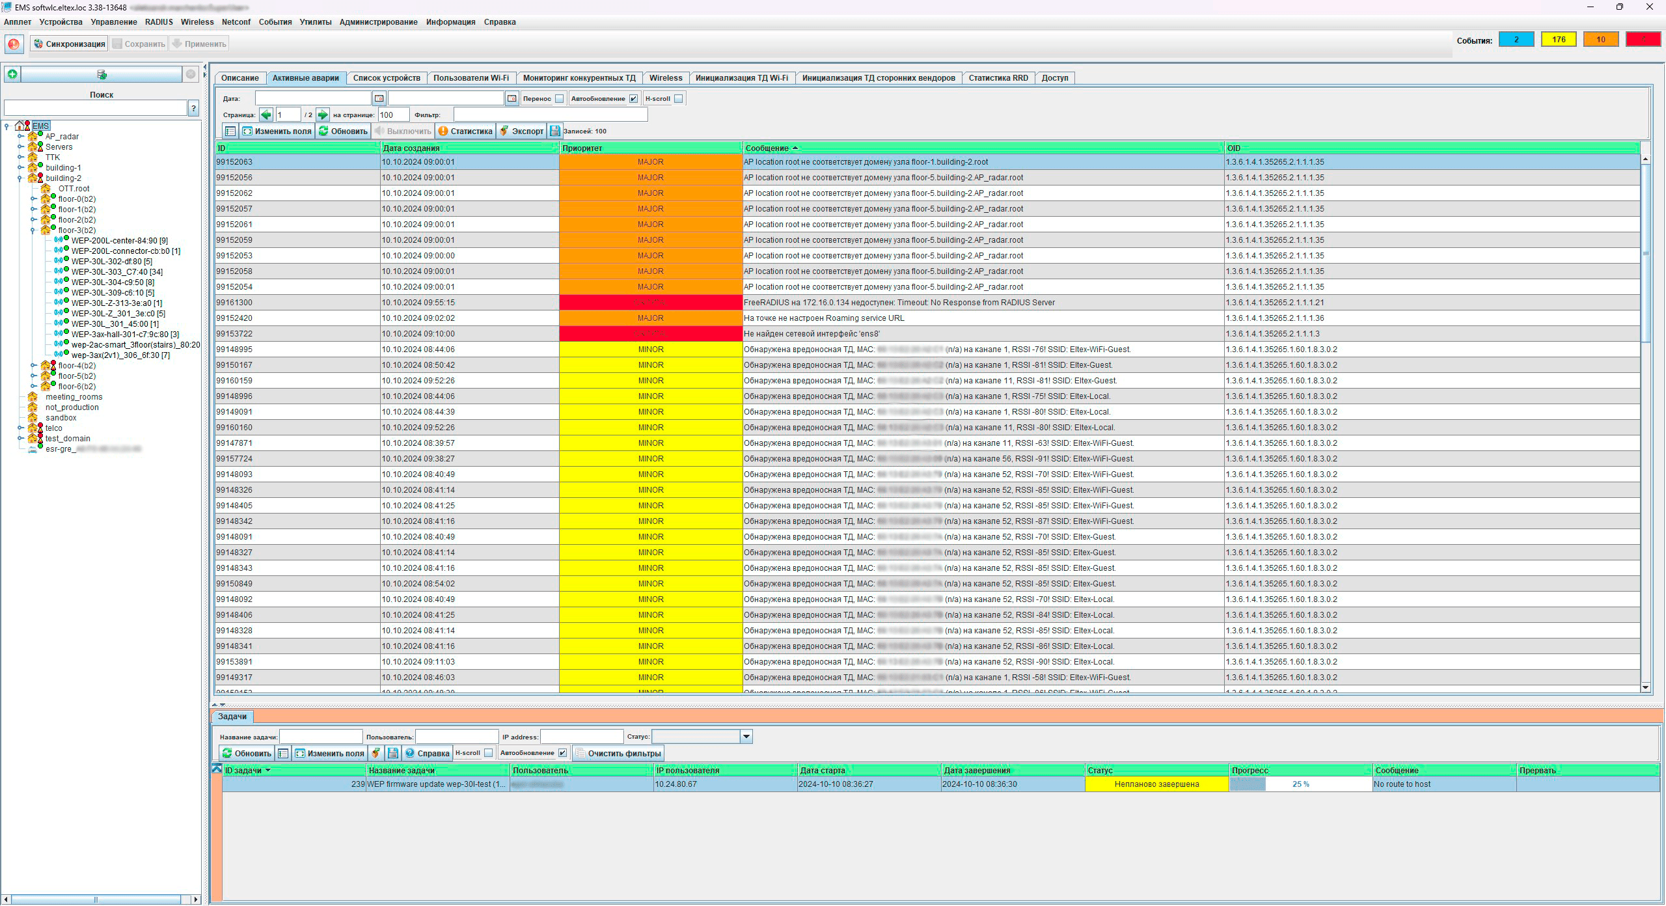Open the RADIUS menu

click(x=159, y=22)
